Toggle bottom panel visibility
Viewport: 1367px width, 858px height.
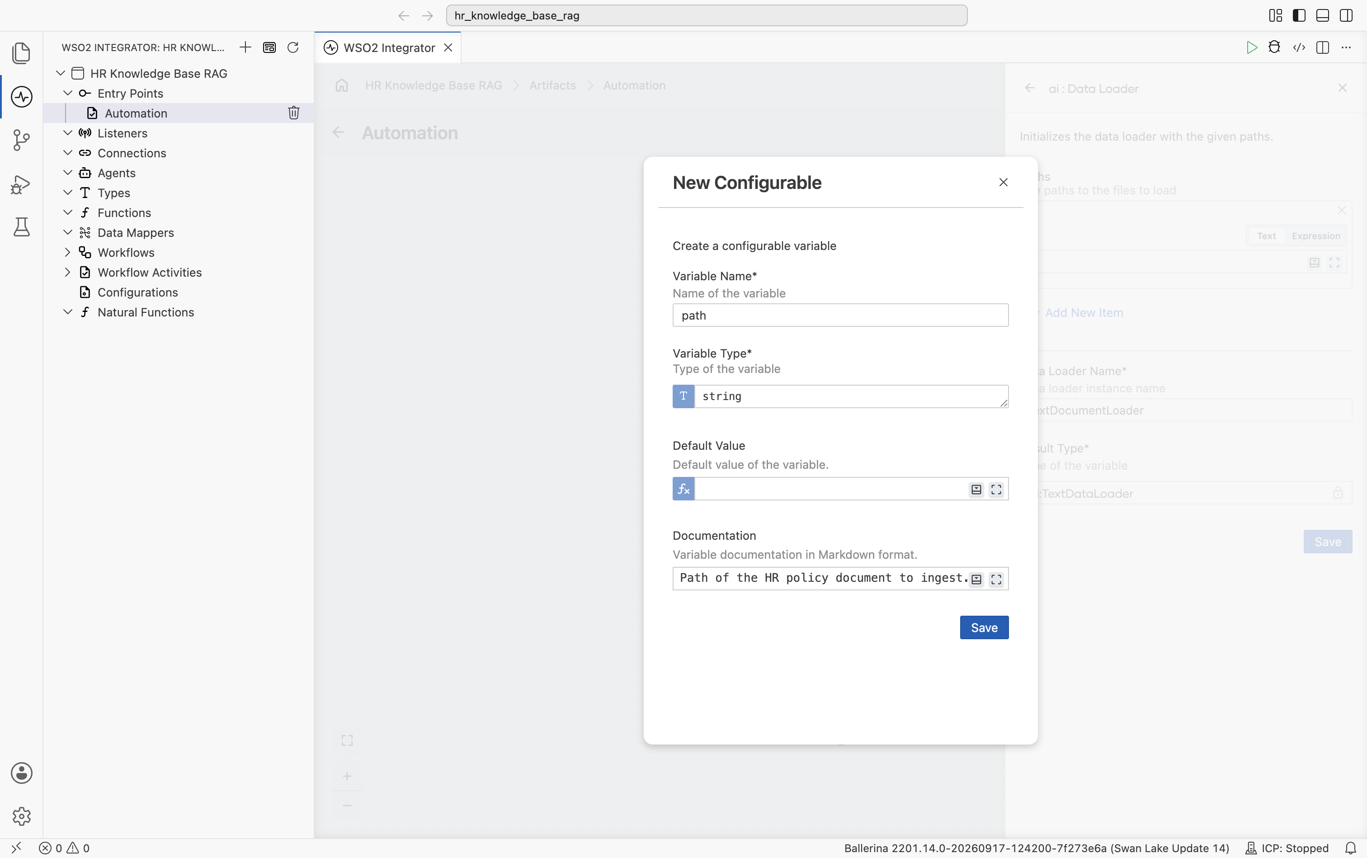coord(1323,15)
